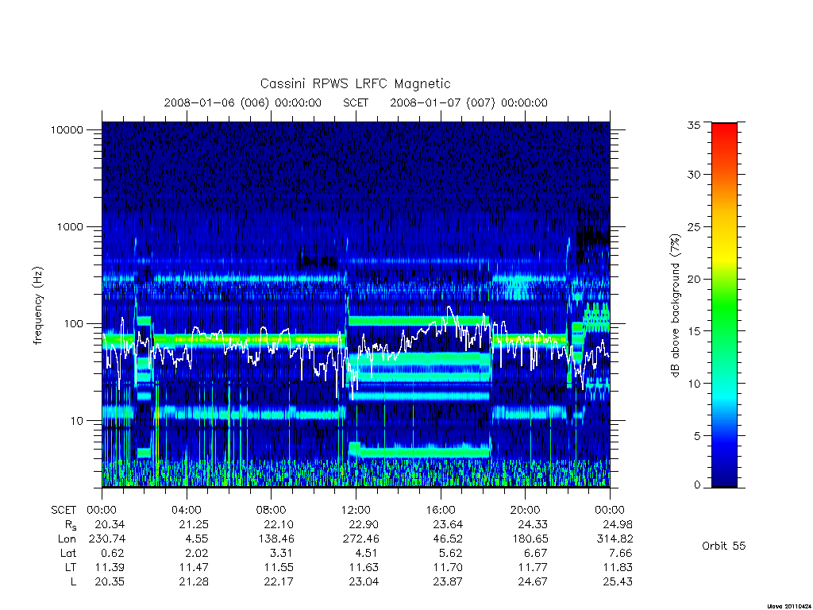Click the 100 Hz frequency axis label
Image resolution: width=813 pixels, height=610 pixels.
point(73,324)
